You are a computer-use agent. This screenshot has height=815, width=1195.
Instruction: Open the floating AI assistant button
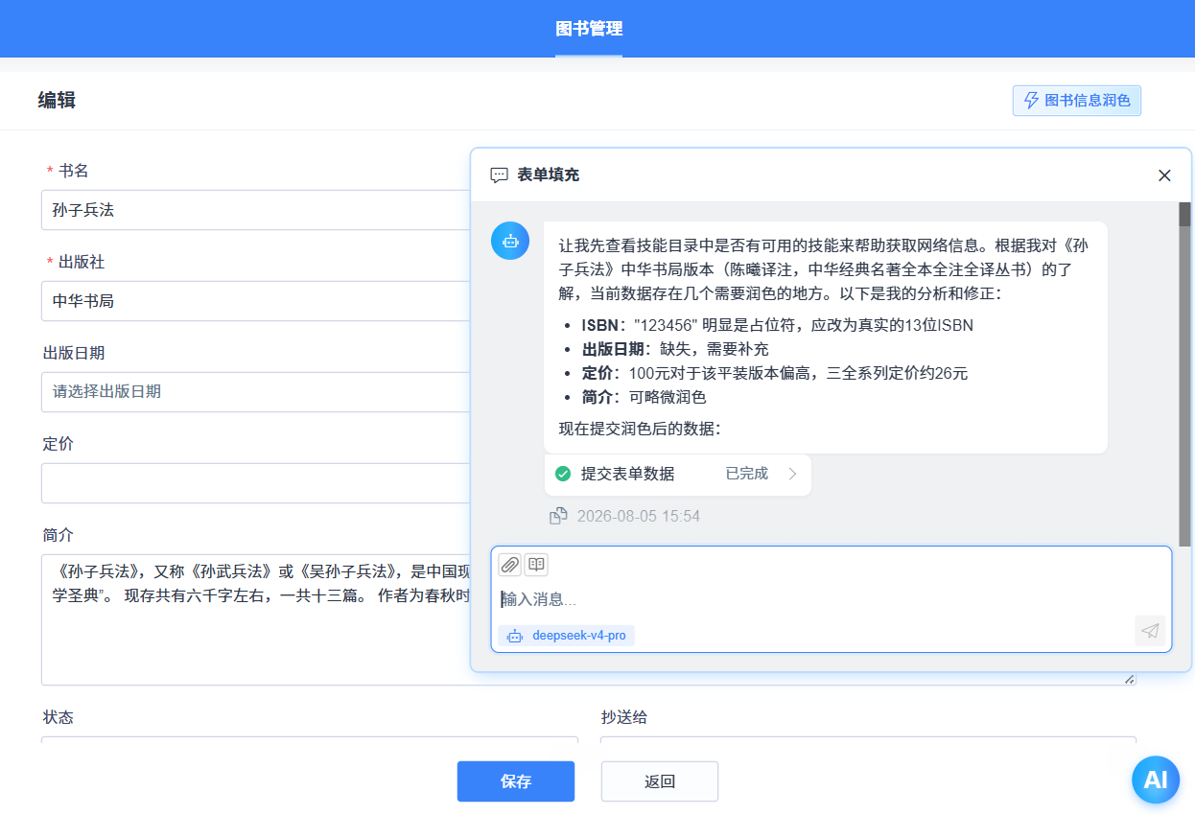(x=1156, y=780)
